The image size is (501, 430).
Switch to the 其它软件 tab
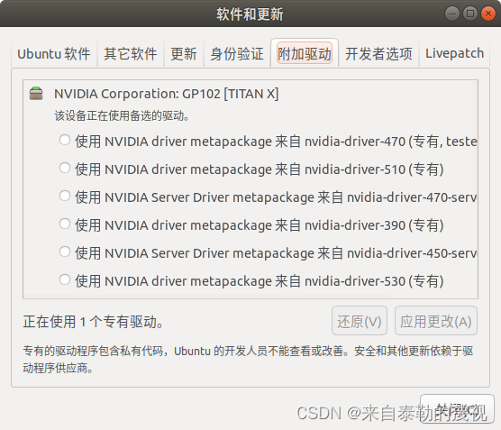(x=131, y=53)
